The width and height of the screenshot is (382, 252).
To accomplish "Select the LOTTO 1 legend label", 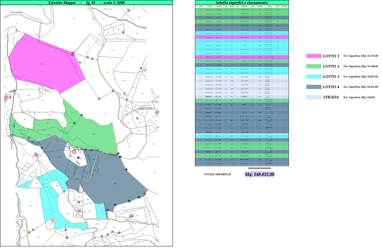I will [331, 56].
